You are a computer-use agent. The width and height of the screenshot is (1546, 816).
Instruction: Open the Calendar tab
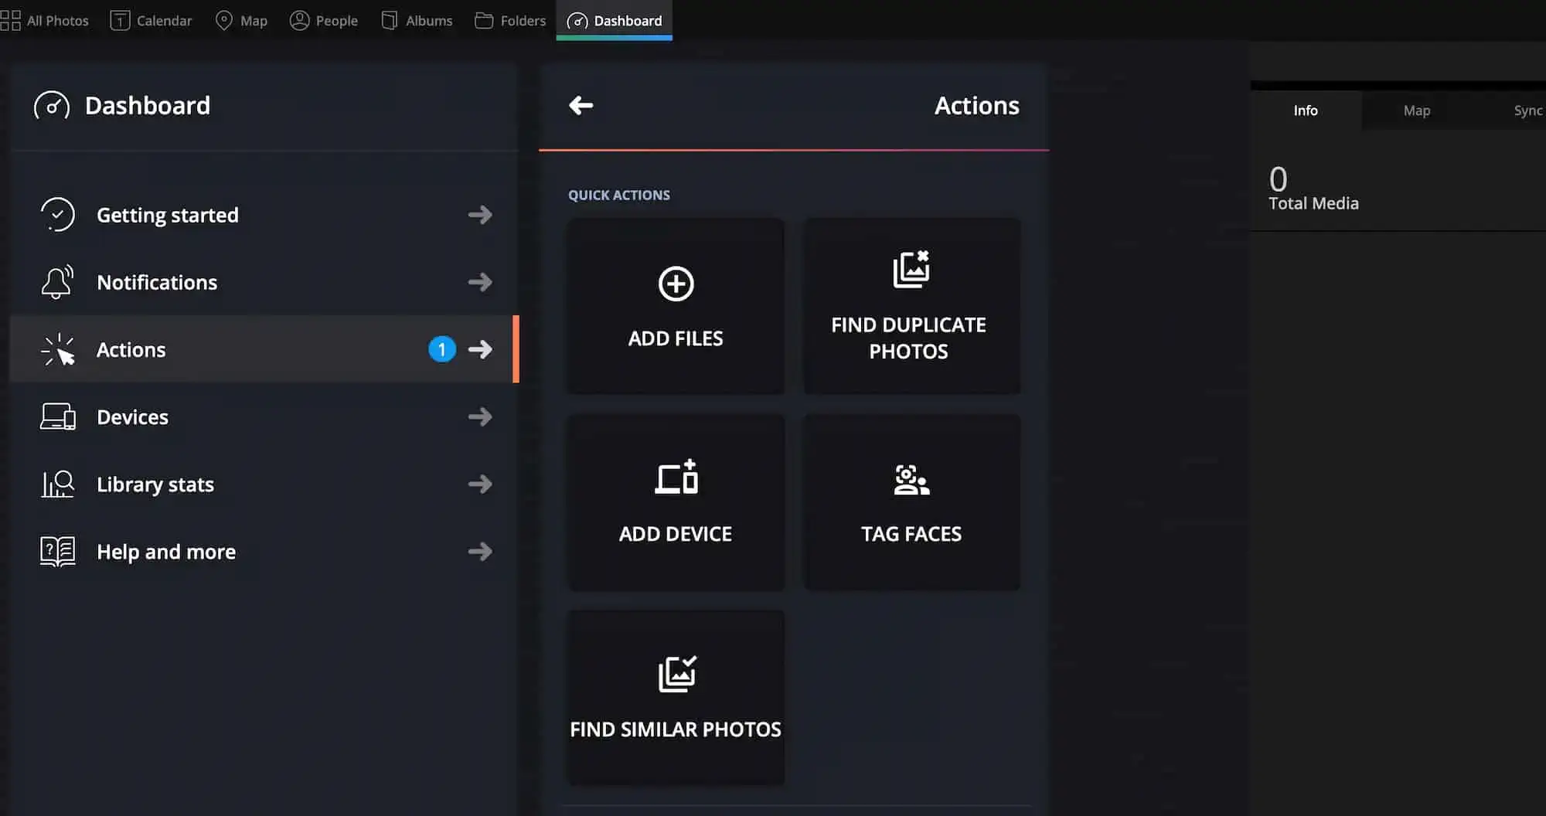[x=152, y=21]
